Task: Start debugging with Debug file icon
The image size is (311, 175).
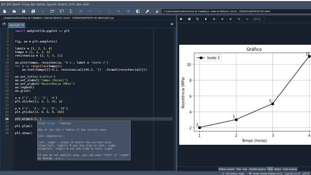Action: [81, 12]
